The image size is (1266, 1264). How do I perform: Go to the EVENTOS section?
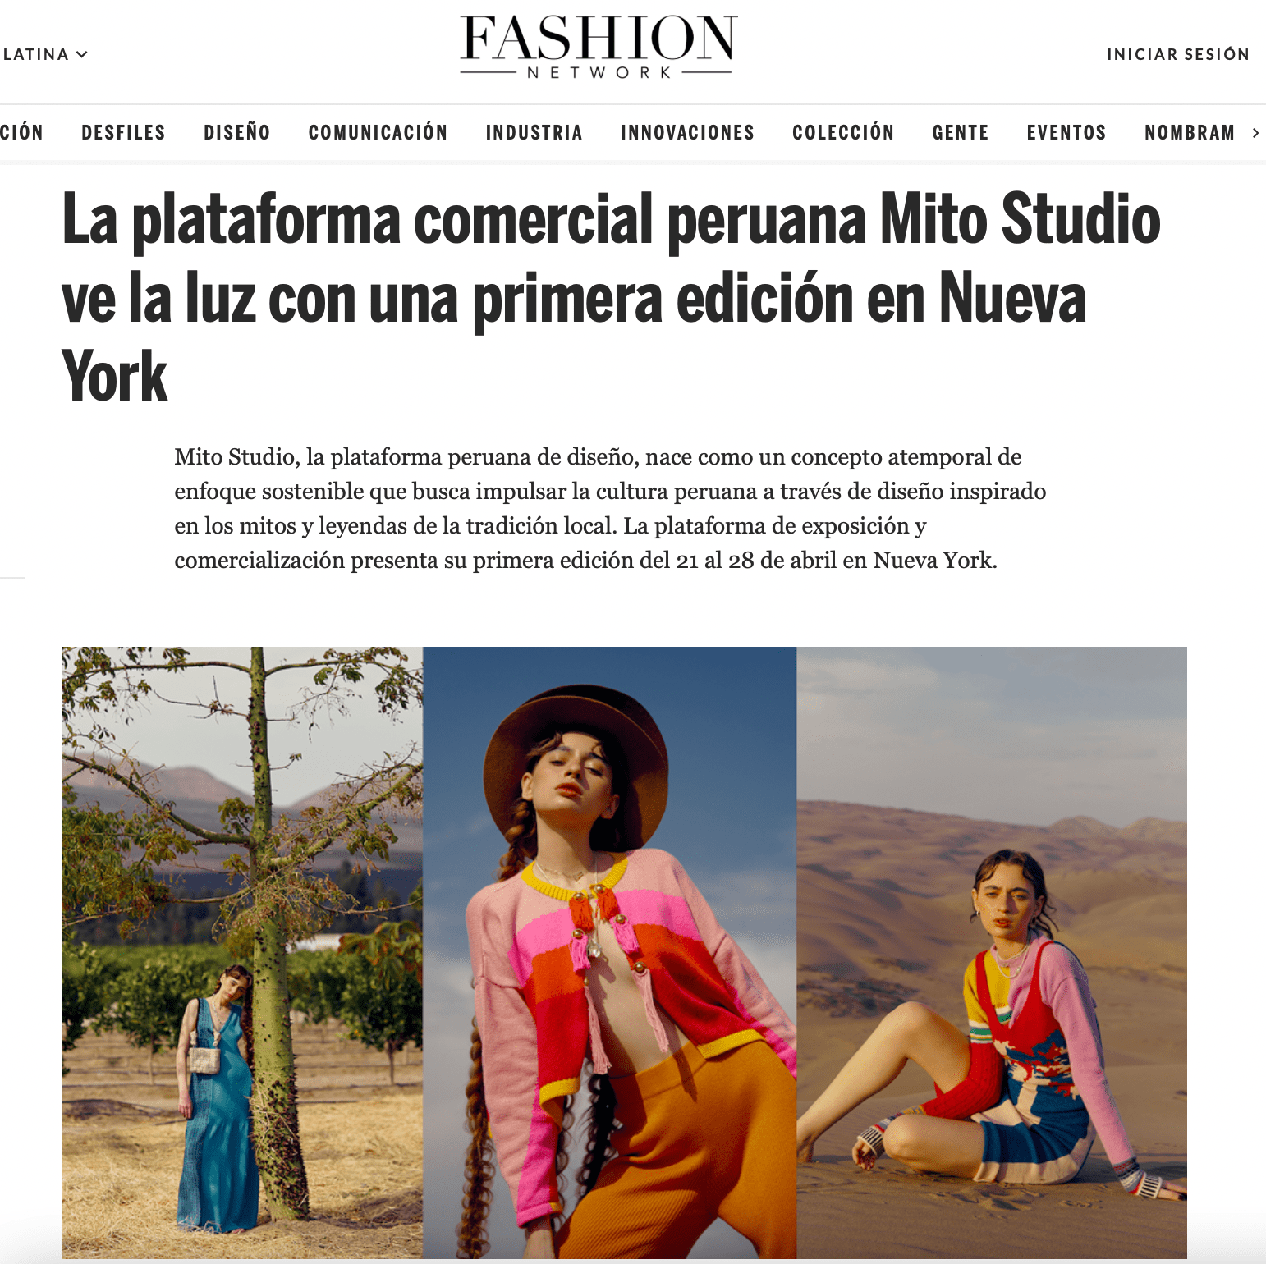pos(1066,133)
